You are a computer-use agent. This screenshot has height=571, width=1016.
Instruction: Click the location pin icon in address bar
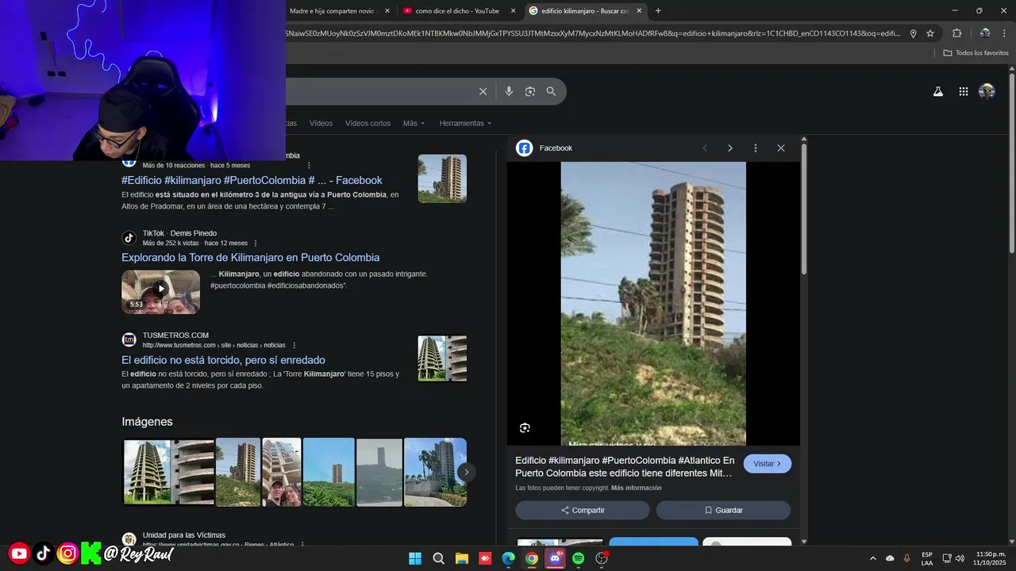(x=914, y=33)
